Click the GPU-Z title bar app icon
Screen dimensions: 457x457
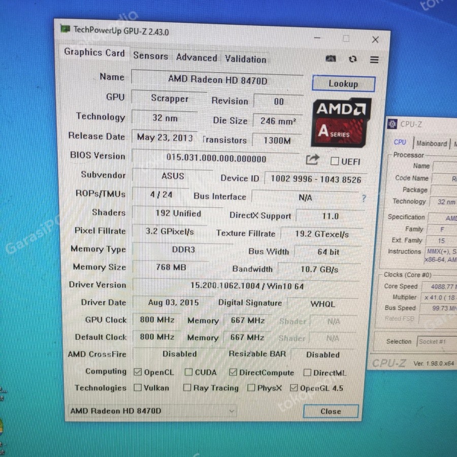point(65,28)
